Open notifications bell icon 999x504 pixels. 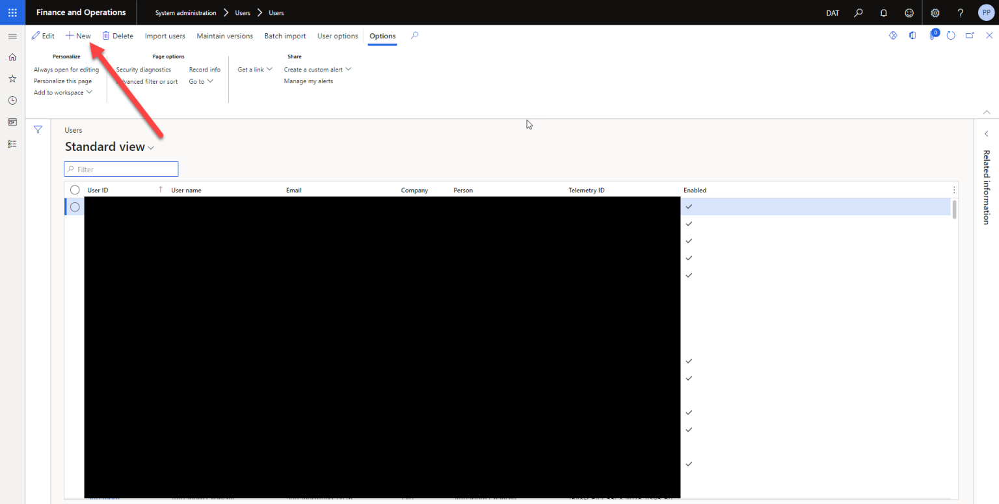(883, 12)
